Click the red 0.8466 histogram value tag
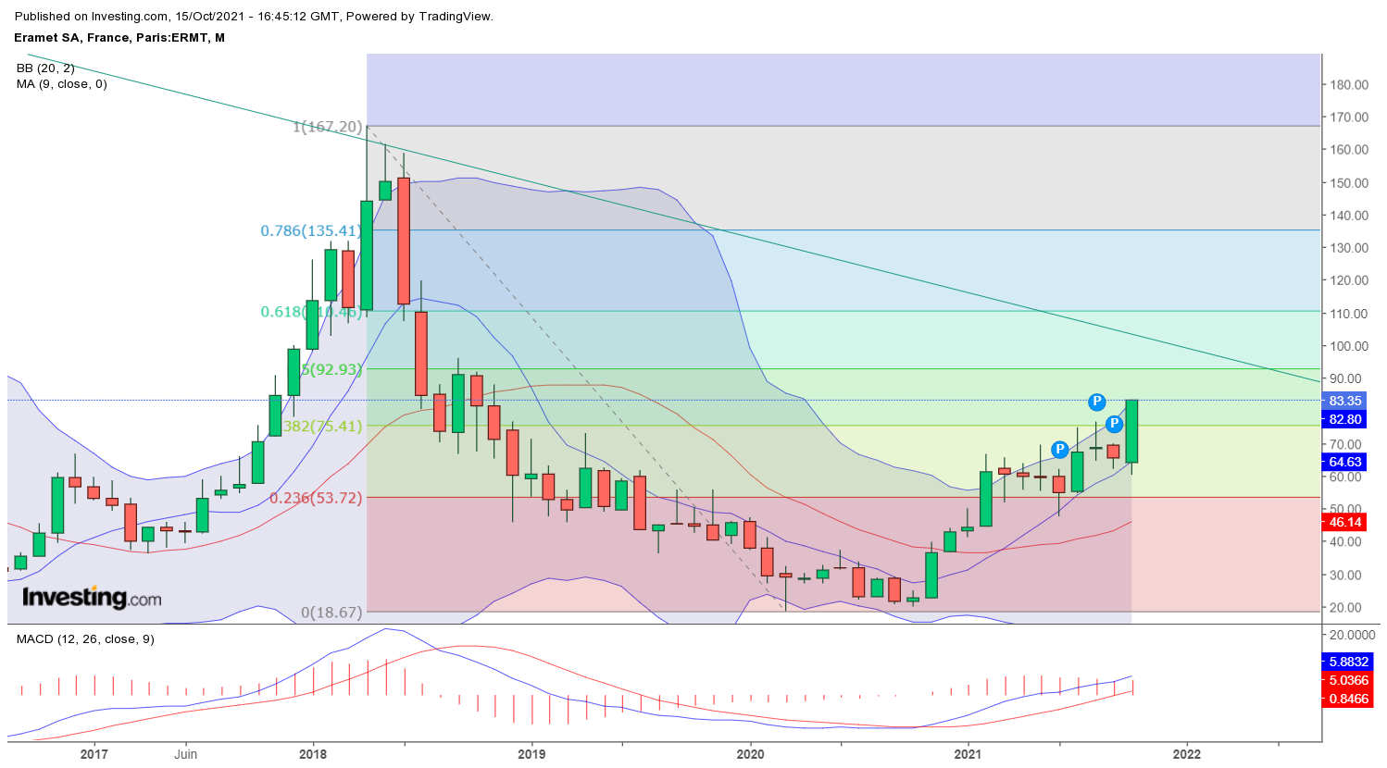This screenshot has width=1387, height=768. [x=1348, y=699]
